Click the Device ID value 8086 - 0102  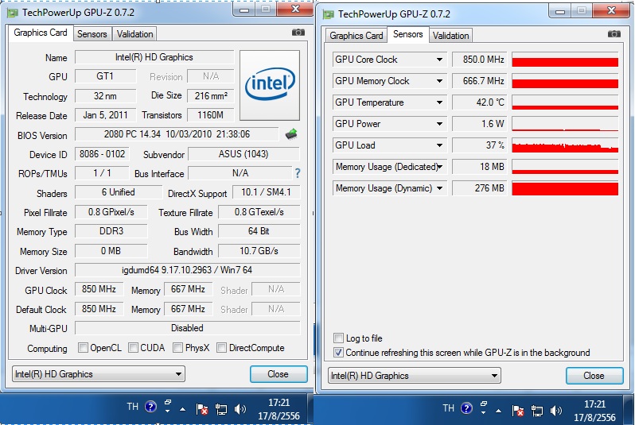[x=102, y=154]
